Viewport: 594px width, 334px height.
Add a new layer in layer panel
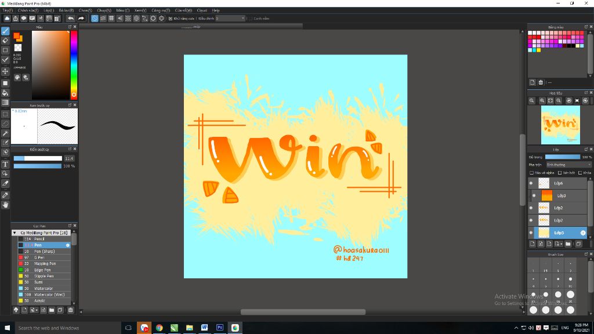[533, 244]
